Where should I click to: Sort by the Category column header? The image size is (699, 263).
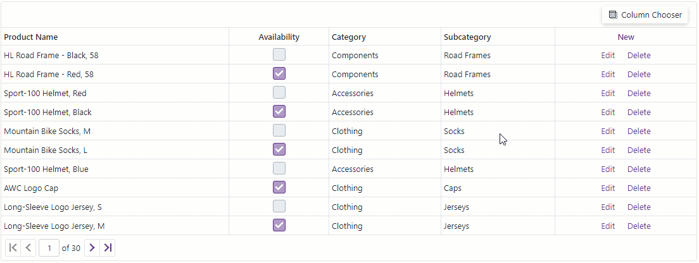(349, 37)
